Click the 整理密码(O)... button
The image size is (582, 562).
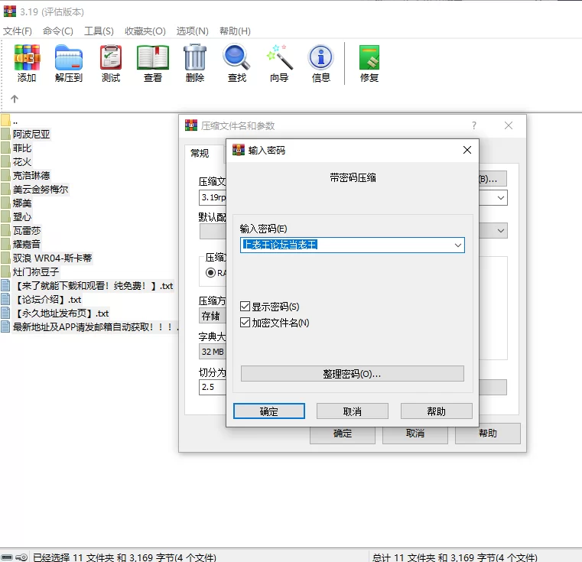(352, 374)
